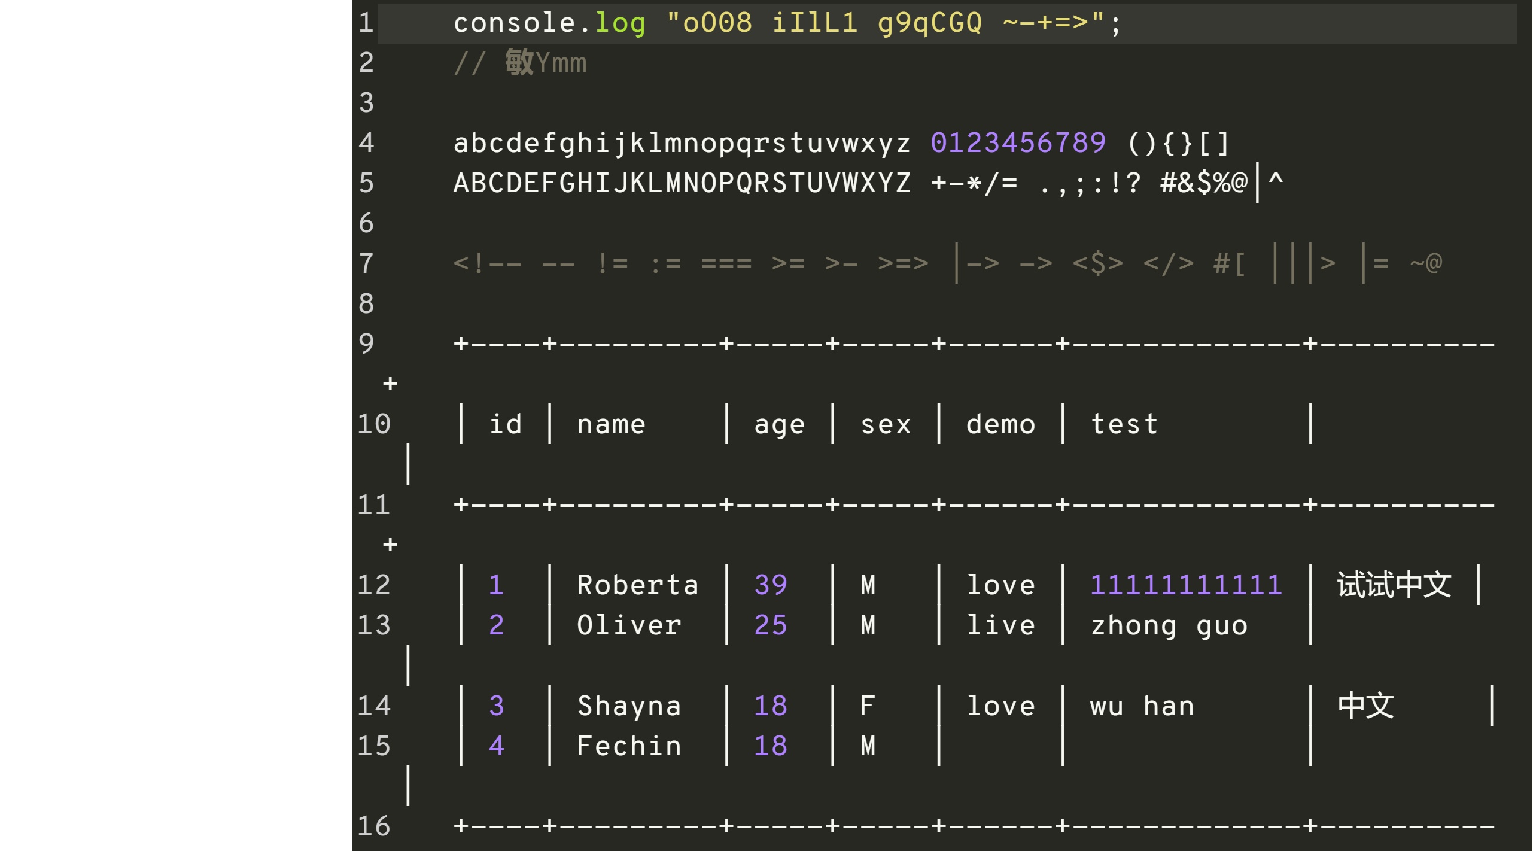Click the test column header

click(1125, 424)
